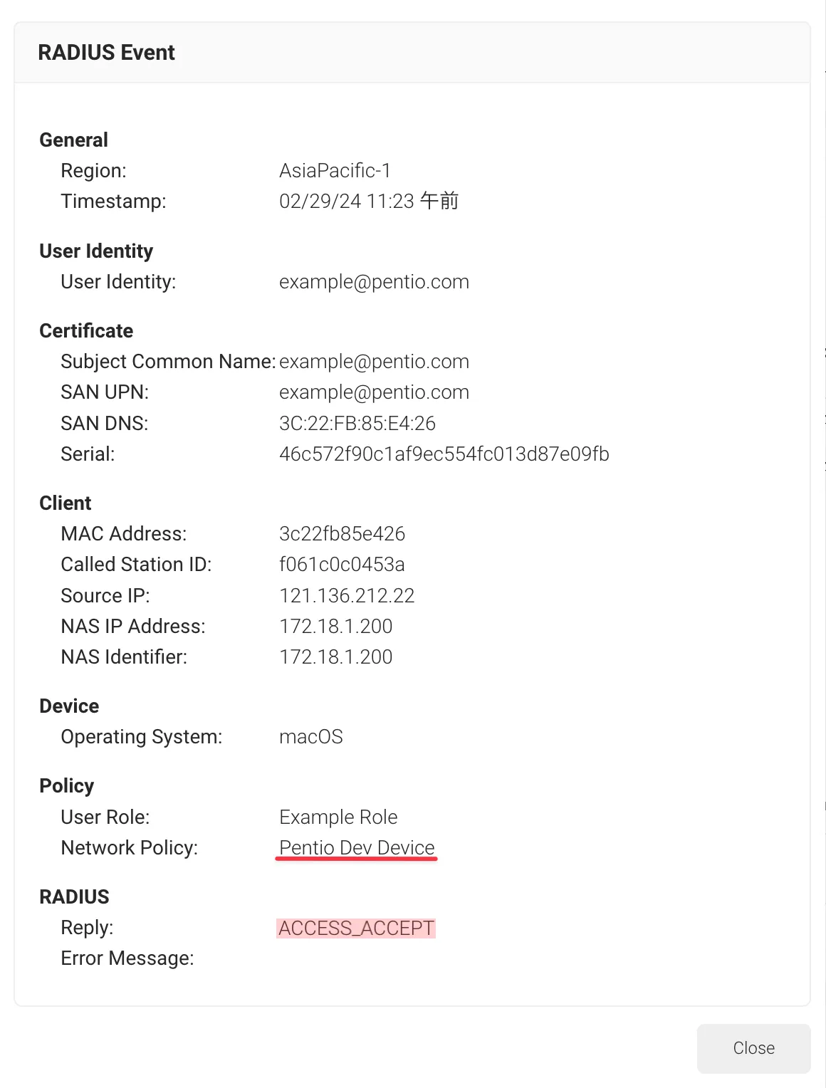826x1088 pixels.
Task: Select the AsiaPacific-1 region value
Action: click(x=335, y=171)
